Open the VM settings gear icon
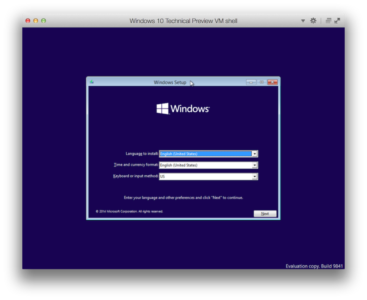Image resolution: width=367 pixels, height=300 pixels. tap(313, 21)
